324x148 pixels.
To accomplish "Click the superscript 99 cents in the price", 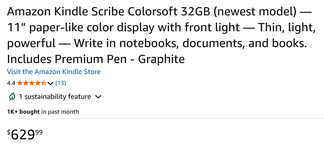I will 39,132.
